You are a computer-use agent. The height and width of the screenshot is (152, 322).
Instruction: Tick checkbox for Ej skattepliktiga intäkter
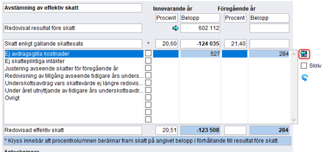pos(148,61)
